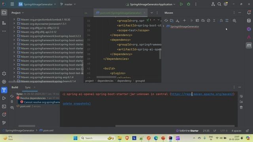Open more tool windows ellipsis
The width and height of the screenshot is (253, 142).
(x=4, y=31)
